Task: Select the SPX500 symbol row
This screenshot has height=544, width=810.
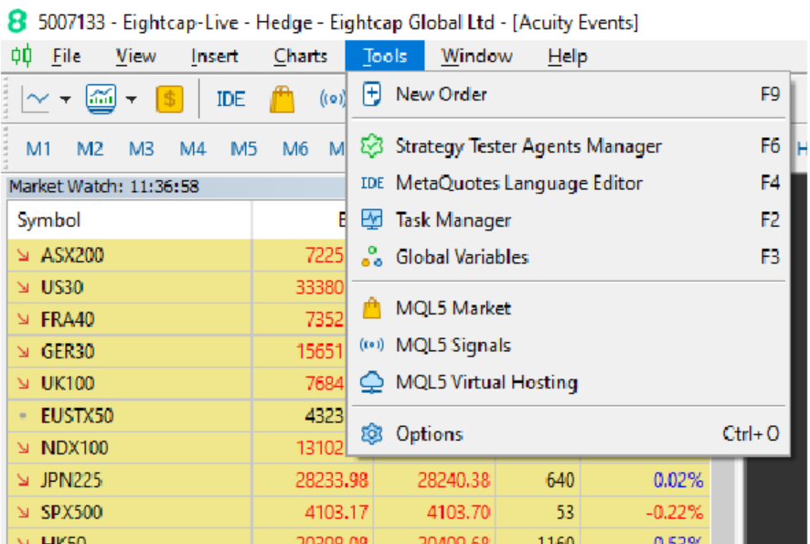Action: 359,512
